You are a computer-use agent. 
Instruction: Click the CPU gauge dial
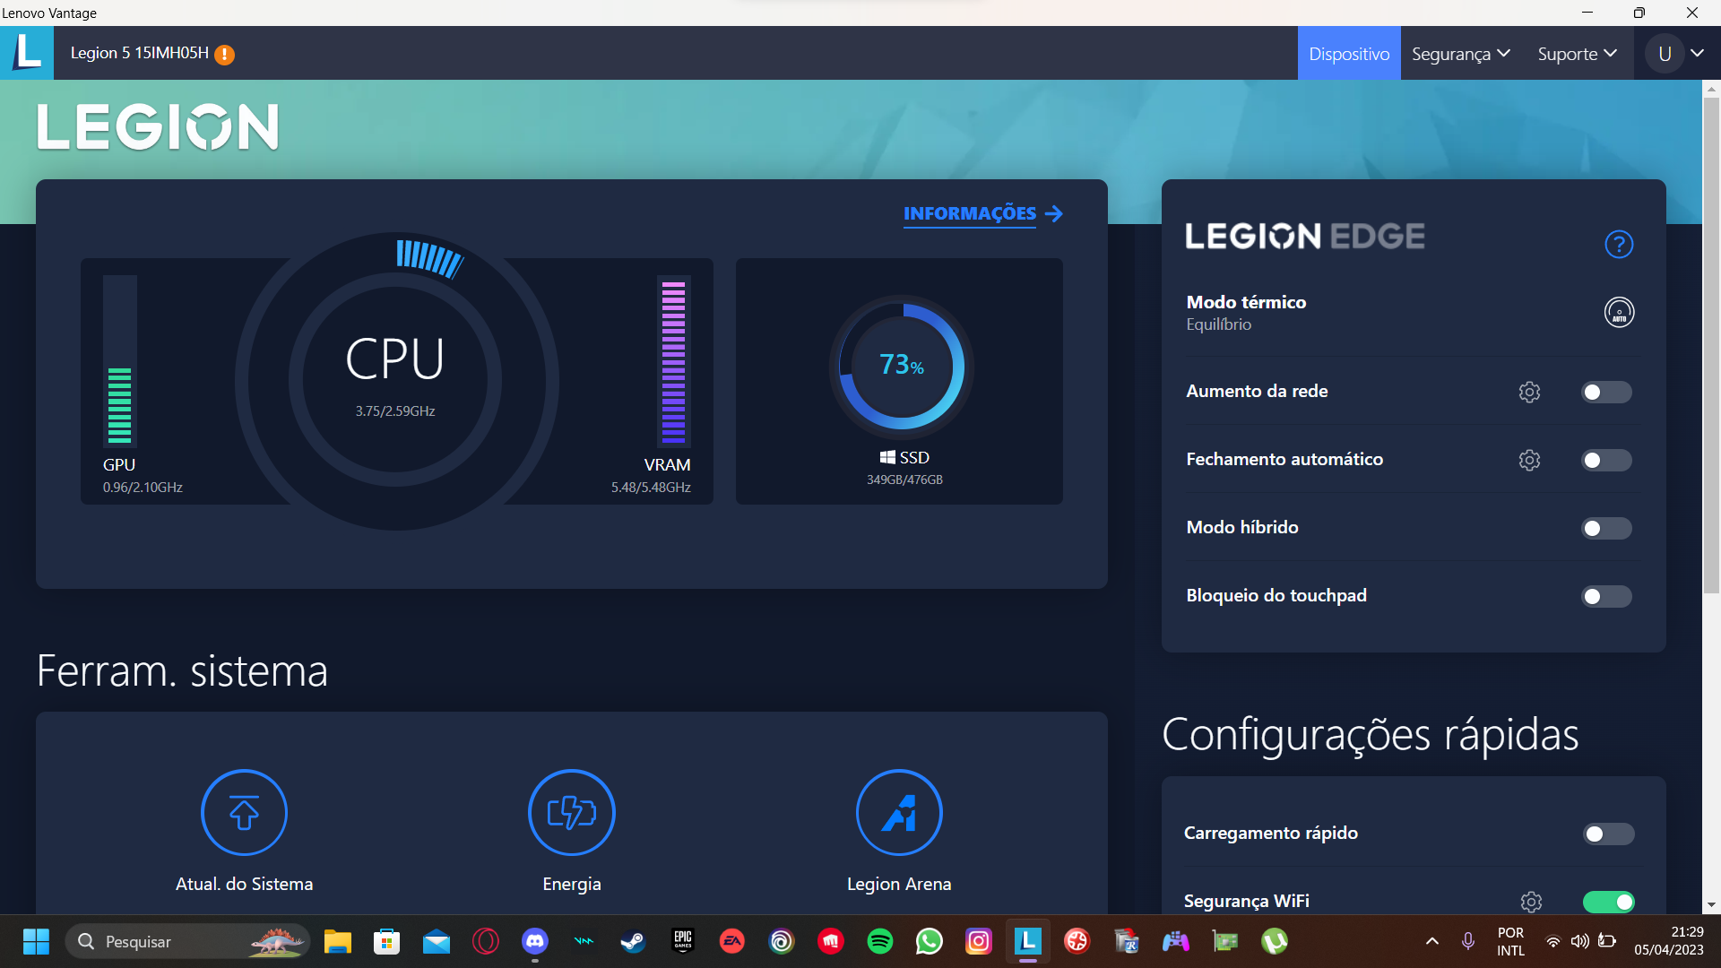click(x=395, y=380)
